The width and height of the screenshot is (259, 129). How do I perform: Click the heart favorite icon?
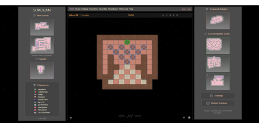(x=184, y=118)
